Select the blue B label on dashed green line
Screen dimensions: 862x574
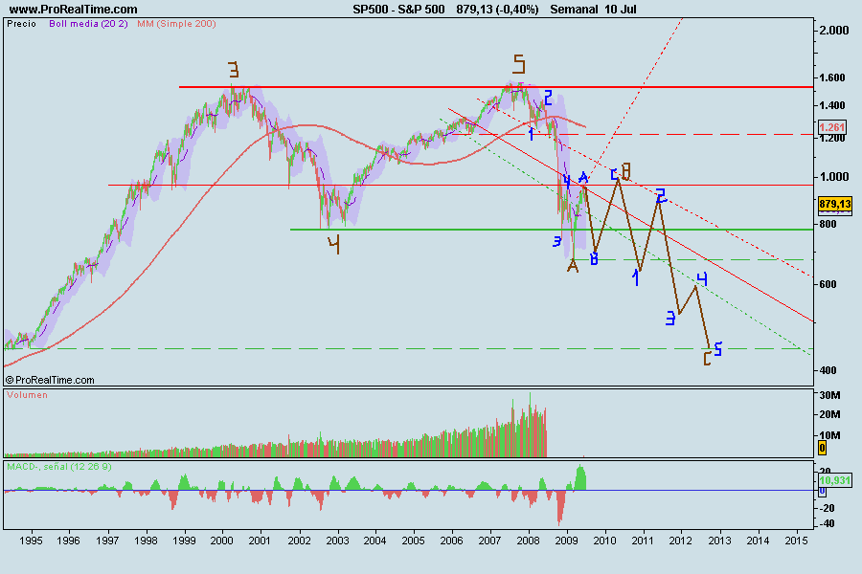594,258
